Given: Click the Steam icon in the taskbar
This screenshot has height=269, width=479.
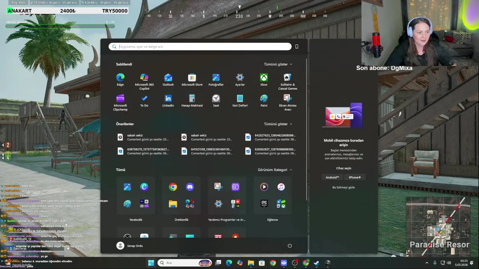Looking at the screenshot, I should 317,263.
